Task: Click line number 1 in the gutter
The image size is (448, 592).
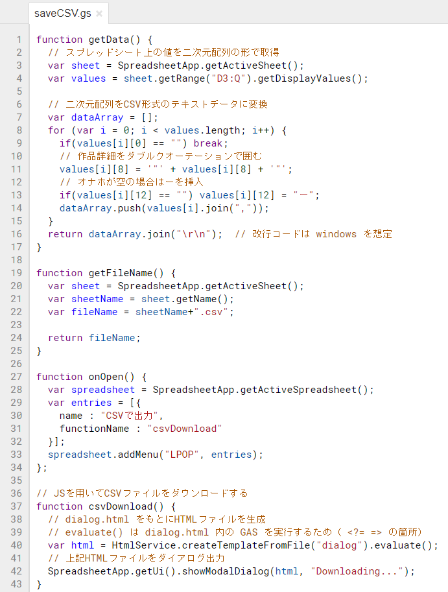Action: [19, 40]
